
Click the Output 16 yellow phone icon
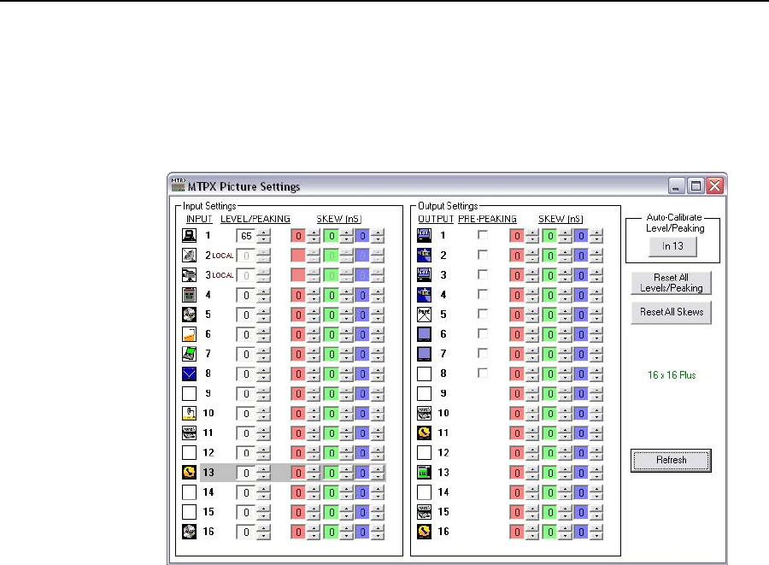[424, 531]
